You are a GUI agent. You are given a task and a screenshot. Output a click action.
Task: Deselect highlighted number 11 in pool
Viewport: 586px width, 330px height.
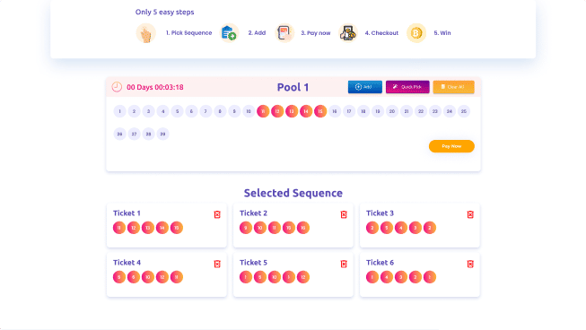(263, 111)
